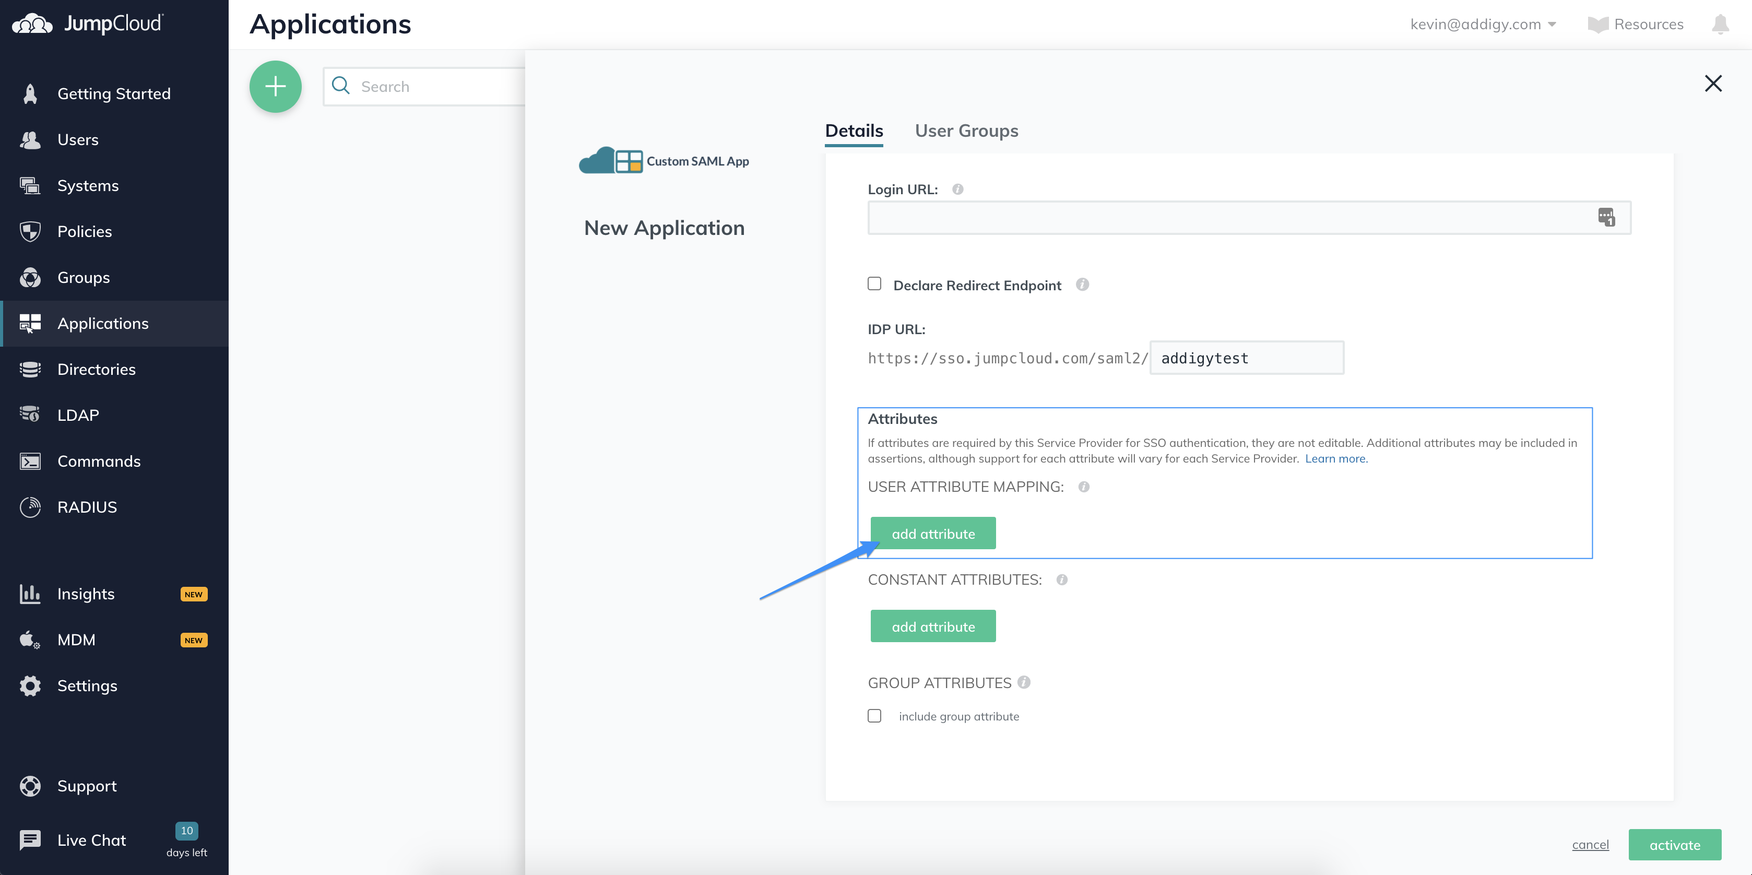Click the Support lifebuoy icon
The image size is (1752, 875).
tap(30, 786)
